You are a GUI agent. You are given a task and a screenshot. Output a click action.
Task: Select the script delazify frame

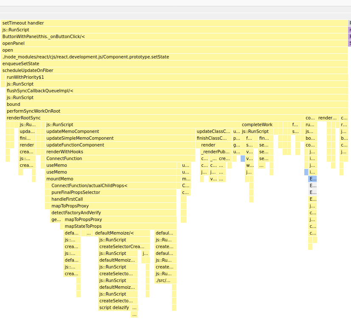coord(114,308)
